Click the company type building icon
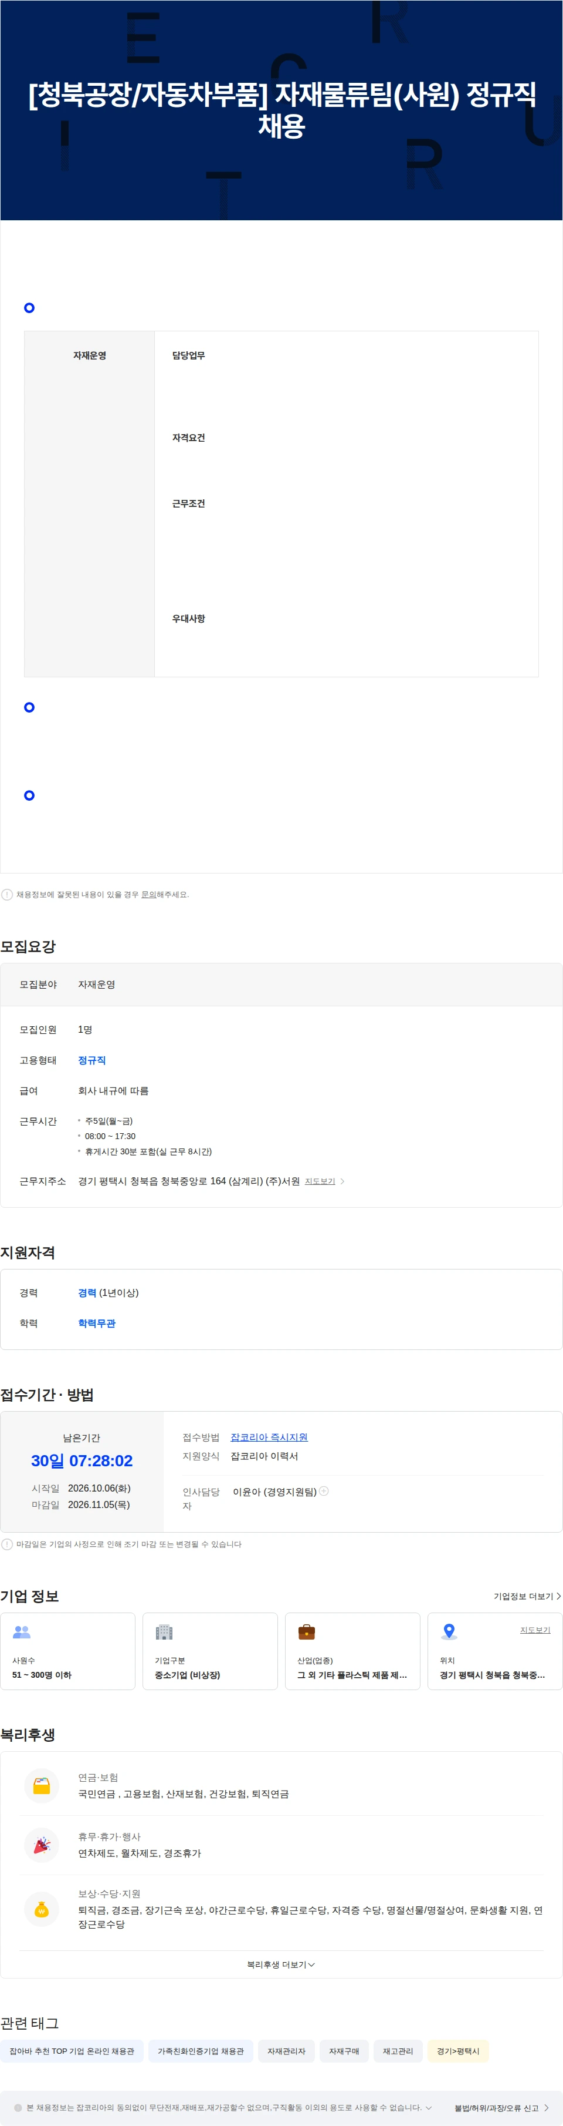Image resolution: width=563 pixels, height=2126 pixels. (164, 1631)
